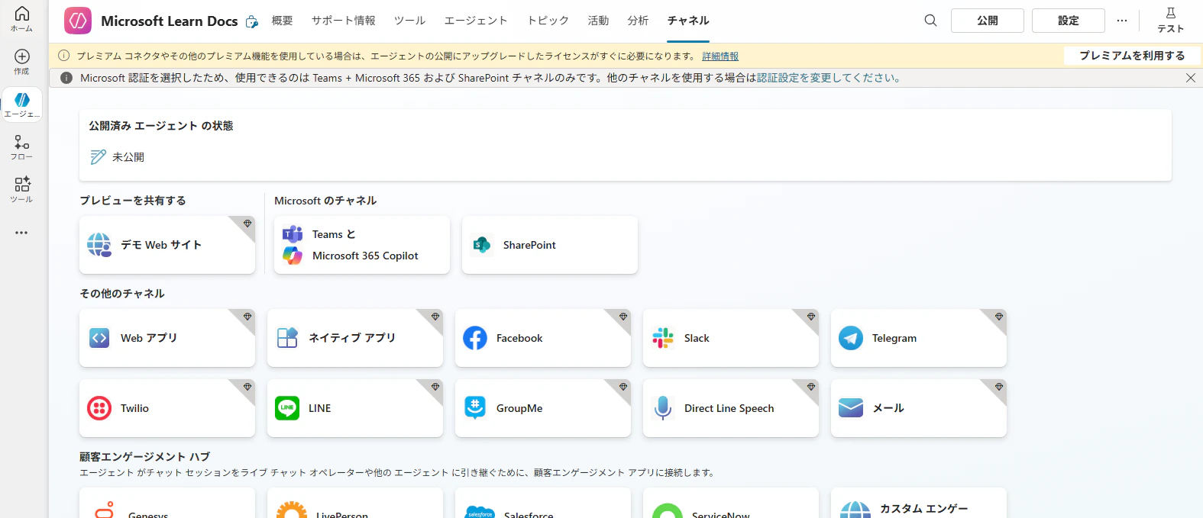Select the Slack channel card

pos(731,338)
